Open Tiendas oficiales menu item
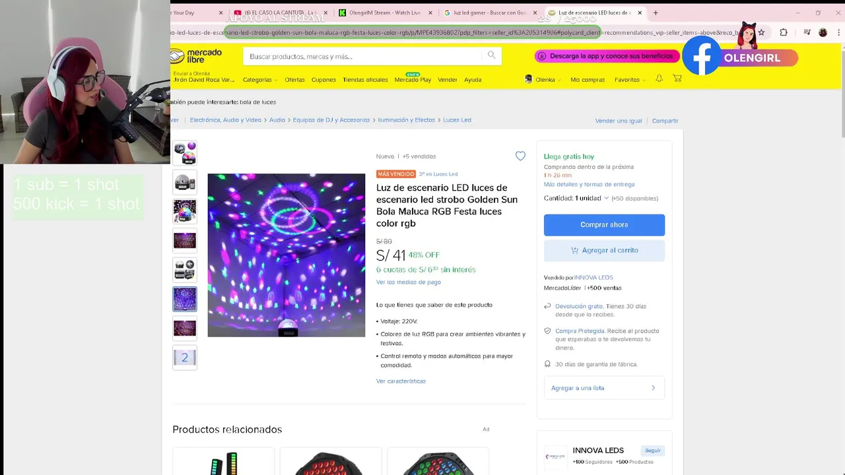This screenshot has width=845, height=475. 365,80
